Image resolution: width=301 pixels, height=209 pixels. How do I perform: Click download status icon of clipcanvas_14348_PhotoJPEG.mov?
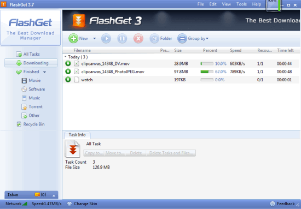[x=68, y=71]
